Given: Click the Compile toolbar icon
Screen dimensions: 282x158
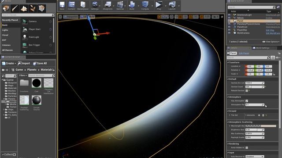Looking at the screenshot, I should [x=145, y=6].
